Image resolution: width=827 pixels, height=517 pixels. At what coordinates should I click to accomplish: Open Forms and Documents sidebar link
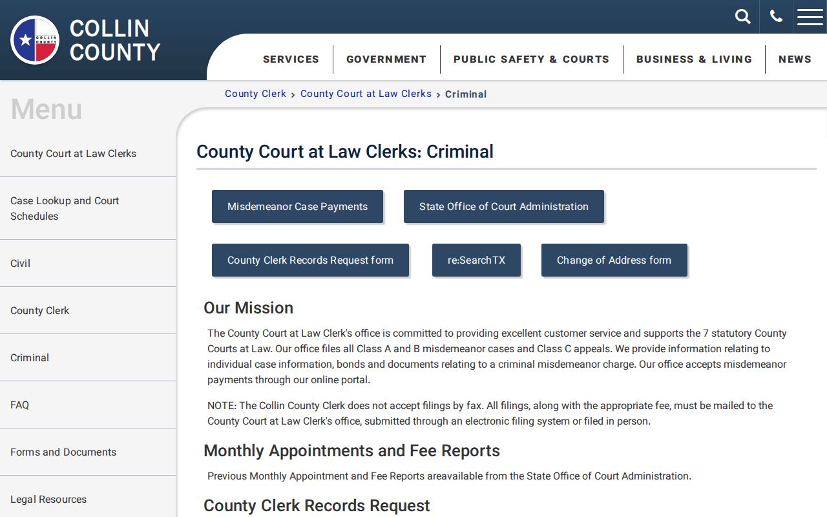[x=88, y=452]
